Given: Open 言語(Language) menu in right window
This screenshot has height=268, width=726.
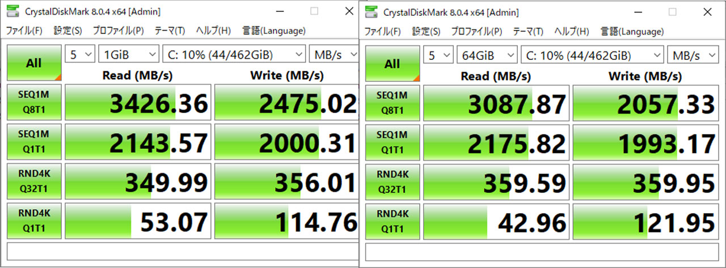Looking at the screenshot, I should click(x=632, y=31).
